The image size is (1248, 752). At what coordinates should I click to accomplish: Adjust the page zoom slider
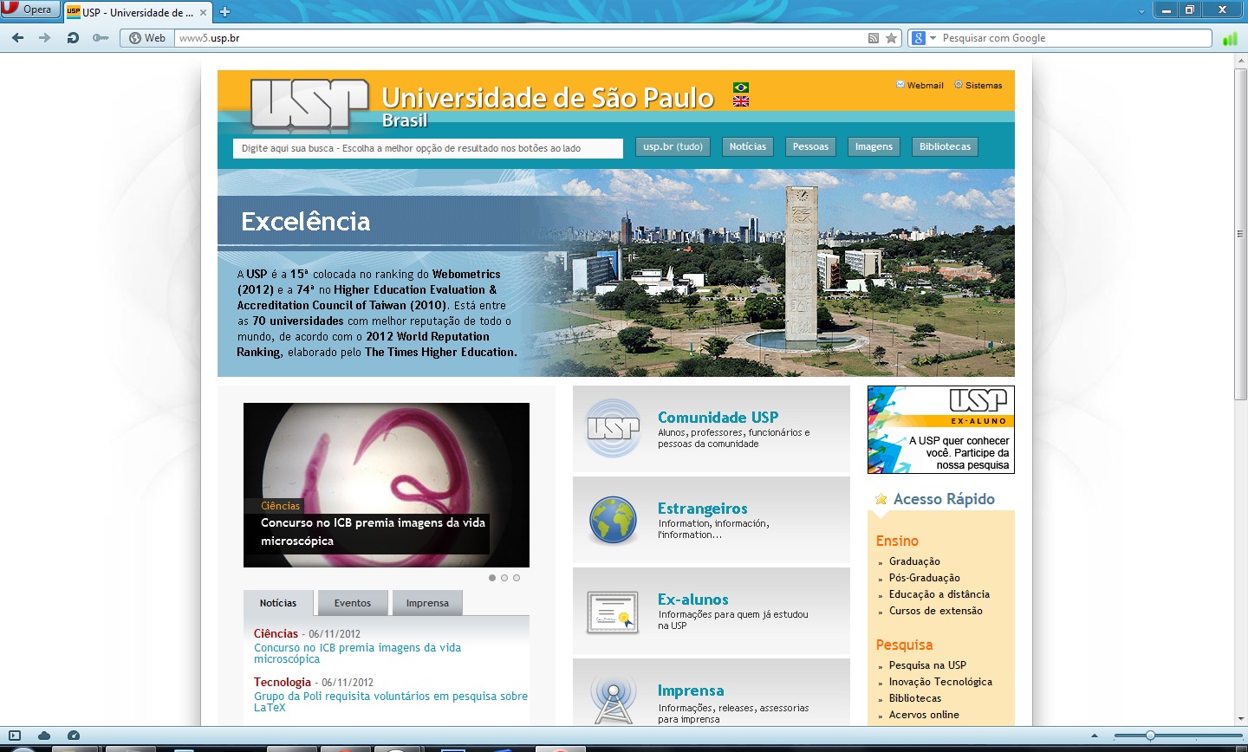(1150, 736)
